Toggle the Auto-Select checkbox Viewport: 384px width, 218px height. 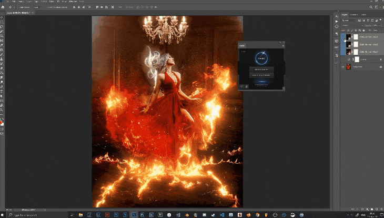point(18,7)
